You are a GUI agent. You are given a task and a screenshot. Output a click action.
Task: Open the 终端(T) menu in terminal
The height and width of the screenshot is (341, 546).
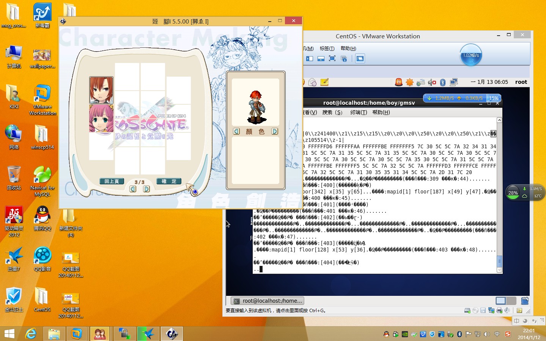coord(358,112)
